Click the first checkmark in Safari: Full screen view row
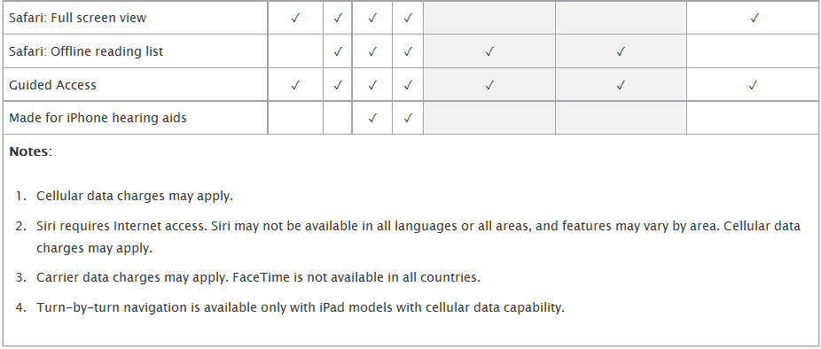 coord(295,18)
